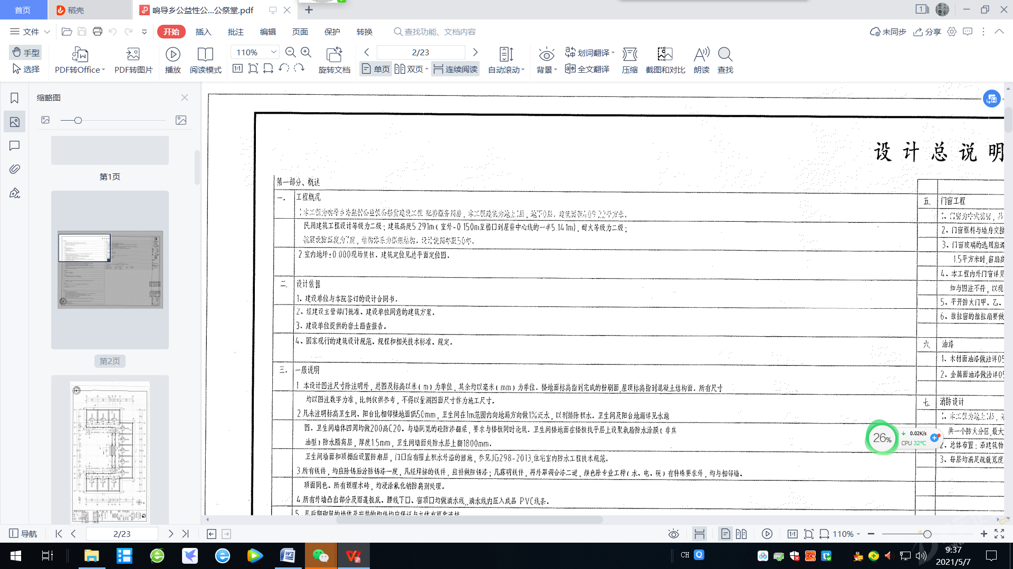Rotate page counterclockwise icon

click(x=284, y=68)
